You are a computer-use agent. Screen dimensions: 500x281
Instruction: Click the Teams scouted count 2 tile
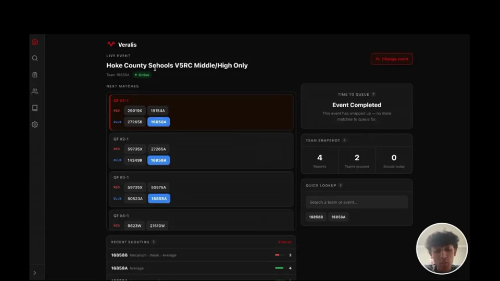(x=357, y=160)
